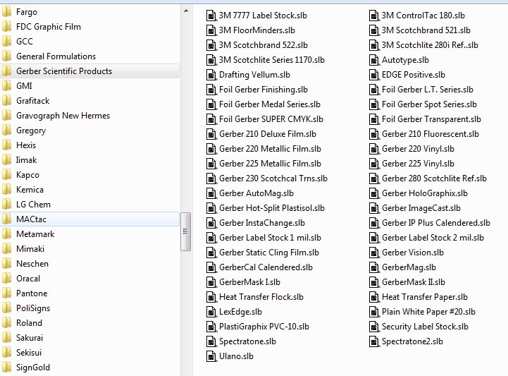The width and height of the screenshot is (508, 376).
Task: Select file Gerber InstaChange.slb
Action: (262, 223)
